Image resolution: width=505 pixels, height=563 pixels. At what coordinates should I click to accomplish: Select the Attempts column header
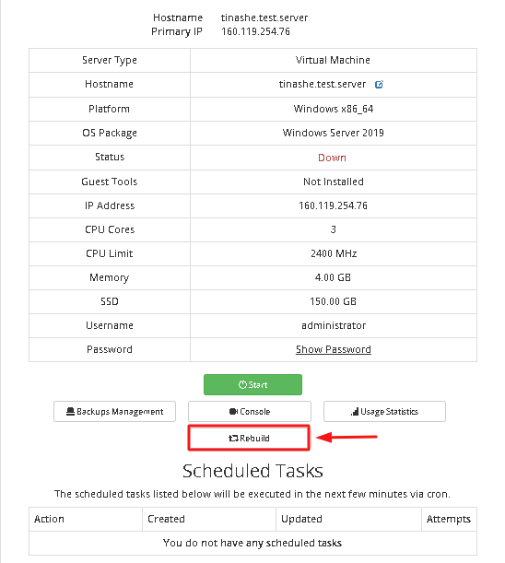(449, 519)
